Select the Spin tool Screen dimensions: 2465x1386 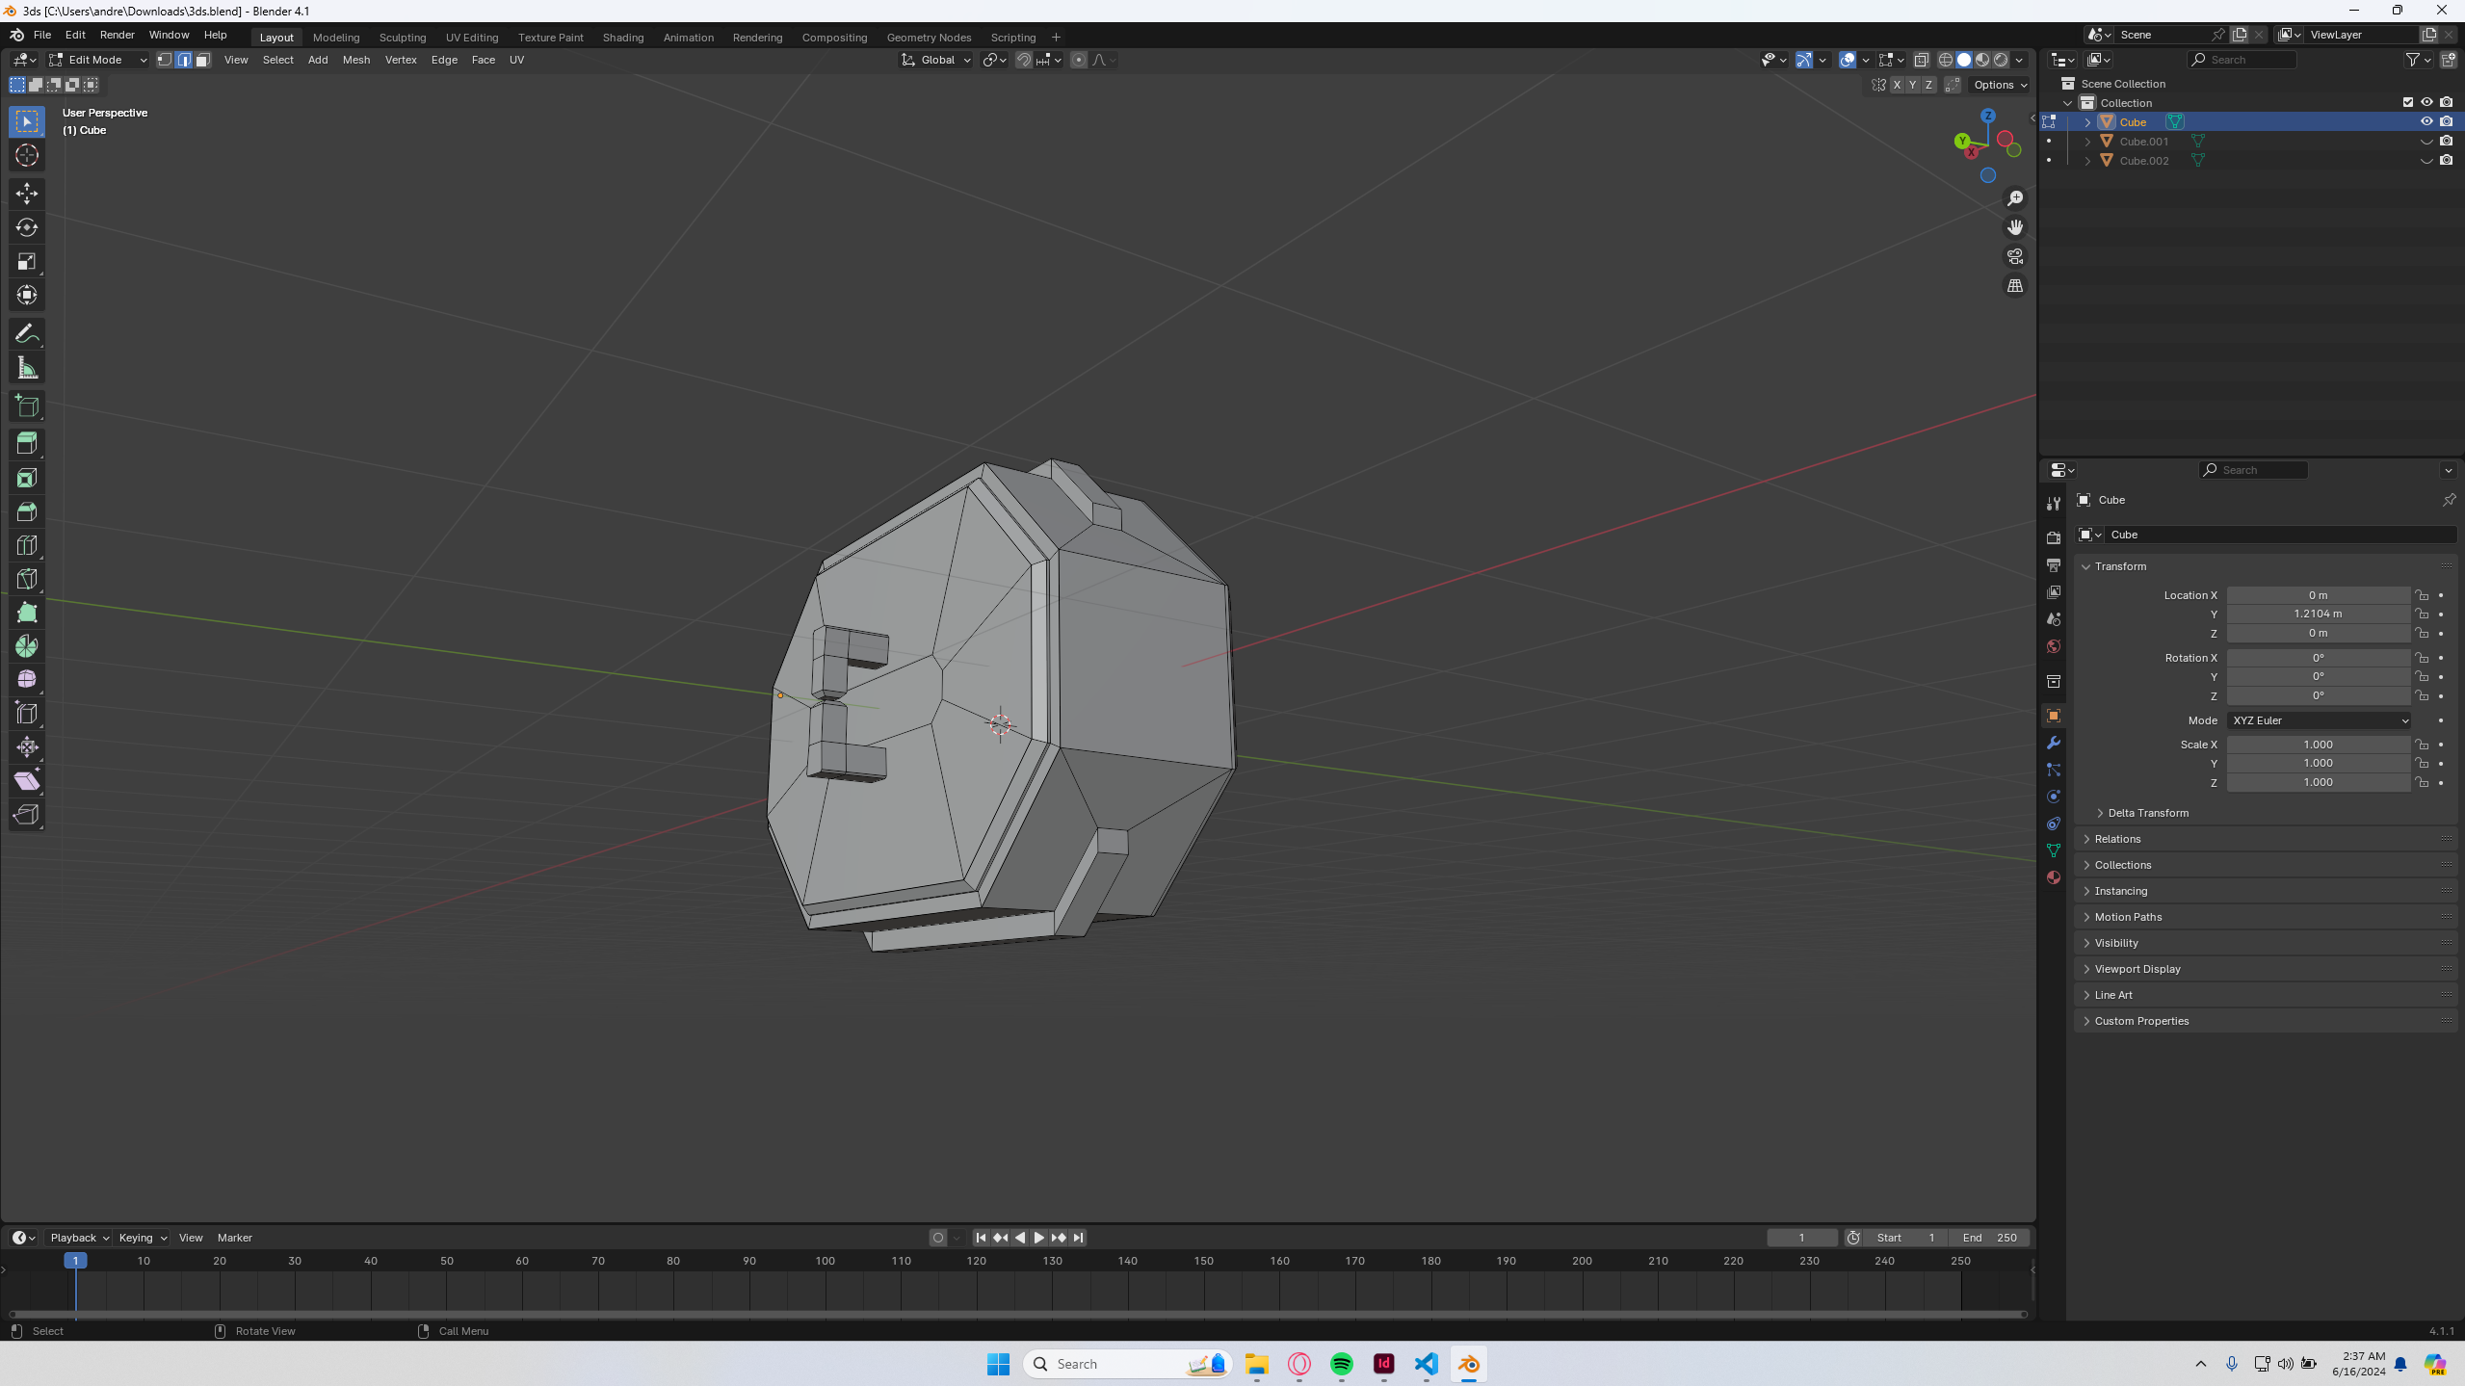point(27,646)
